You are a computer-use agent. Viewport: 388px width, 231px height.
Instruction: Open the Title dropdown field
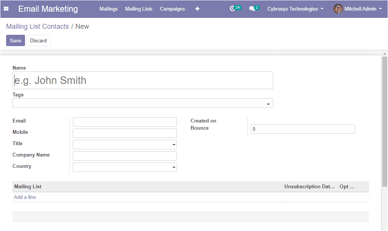point(125,145)
